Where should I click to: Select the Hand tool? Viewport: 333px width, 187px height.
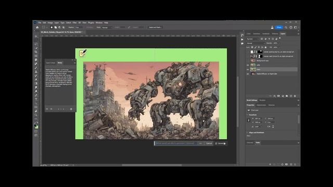coord(36,111)
